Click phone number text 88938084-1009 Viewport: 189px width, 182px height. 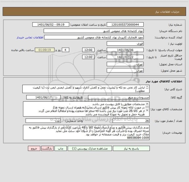point(138,138)
